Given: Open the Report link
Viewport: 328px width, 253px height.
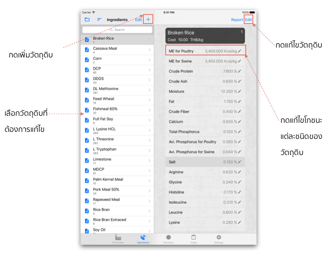Looking at the screenshot, I should tap(237, 20).
